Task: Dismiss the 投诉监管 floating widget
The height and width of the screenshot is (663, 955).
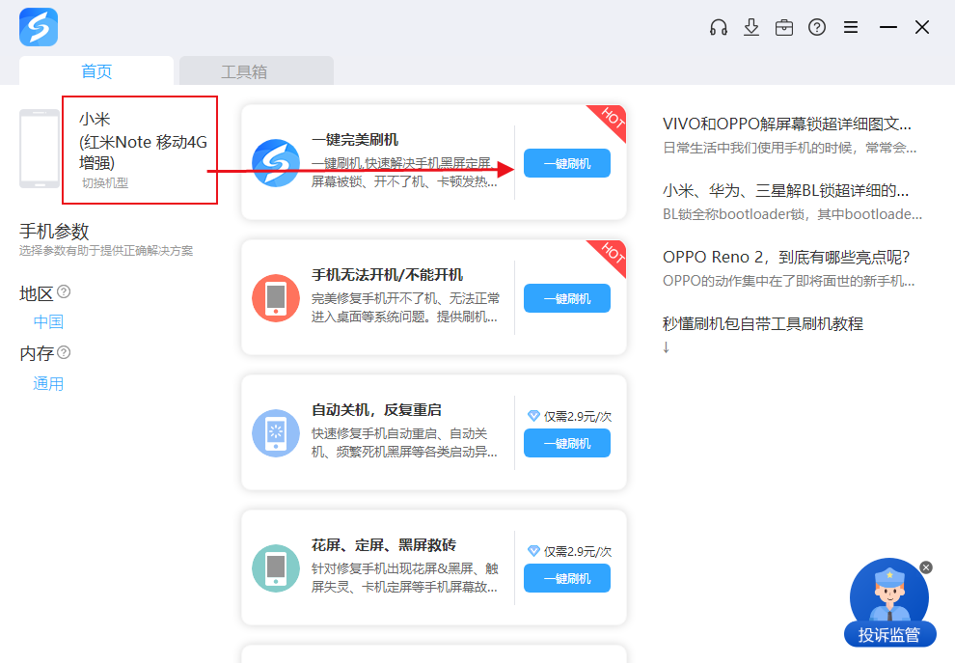Action: 926,567
